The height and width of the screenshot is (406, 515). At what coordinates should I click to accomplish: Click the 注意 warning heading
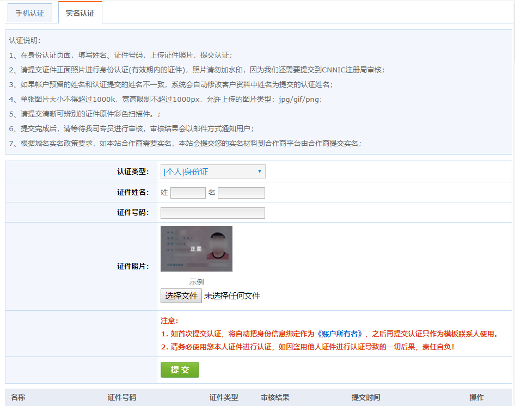click(169, 321)
